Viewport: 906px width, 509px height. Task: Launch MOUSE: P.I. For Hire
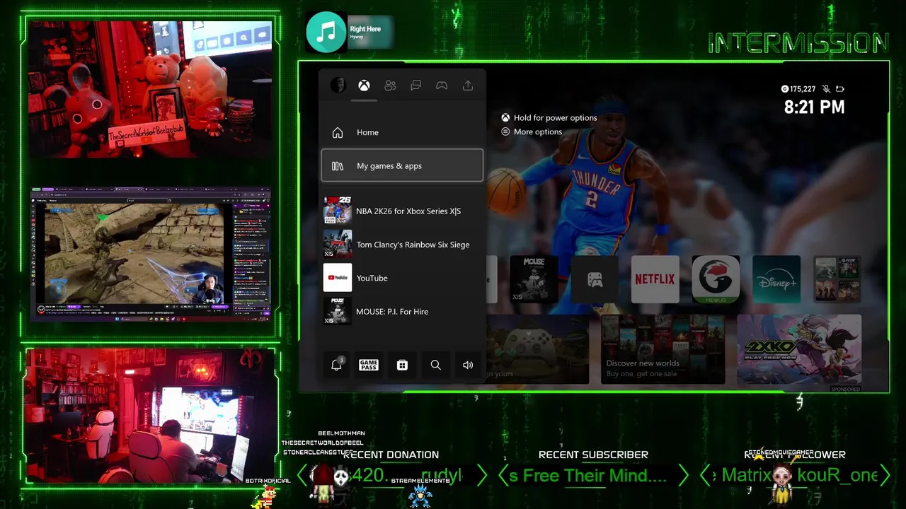[x=402, y=312]
